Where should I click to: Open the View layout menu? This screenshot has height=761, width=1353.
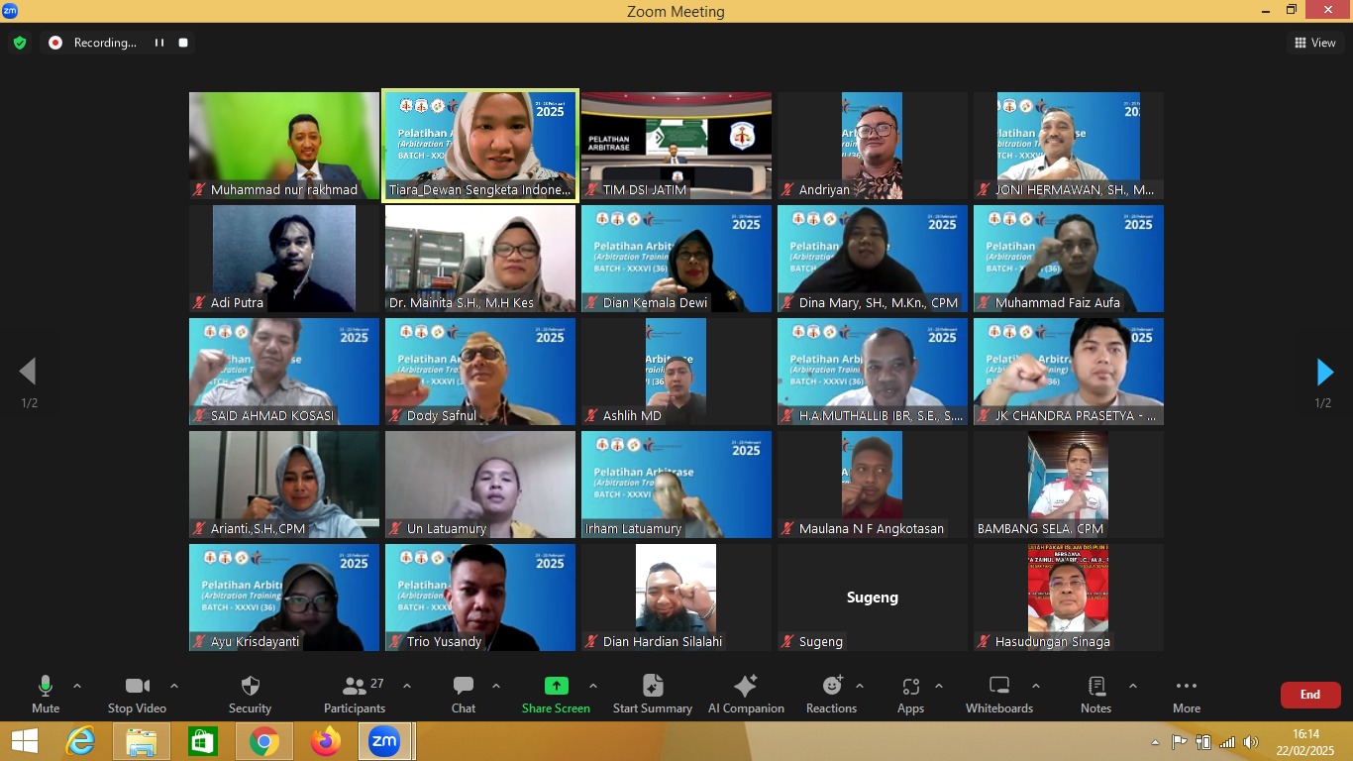[1314, 43]
